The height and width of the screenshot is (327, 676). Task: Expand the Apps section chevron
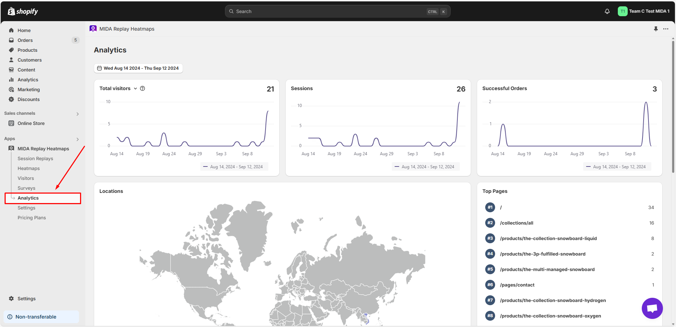pyautogui.click(x=78, y=139)
